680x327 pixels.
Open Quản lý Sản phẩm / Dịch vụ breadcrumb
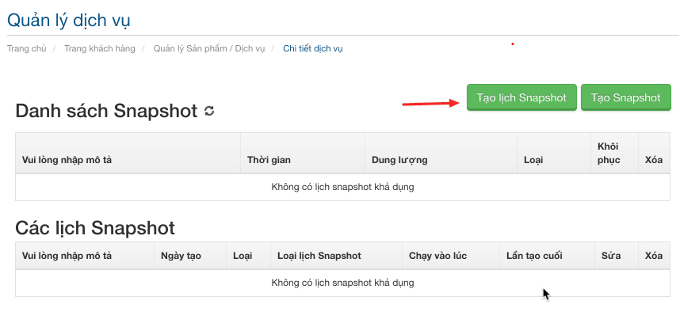[x=209, y=48]
